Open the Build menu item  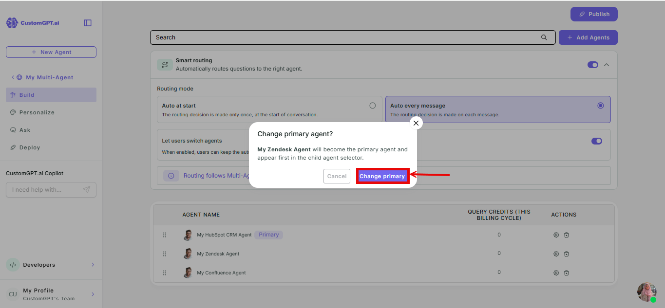tap(51, 95)
